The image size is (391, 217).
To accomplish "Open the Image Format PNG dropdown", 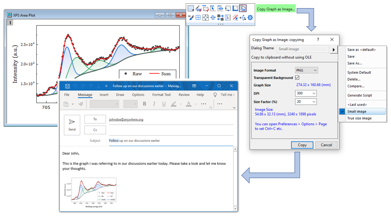I will (306, 70).
